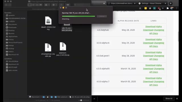This screenshot has height=102, width=182.
Task: Select the idealC-2020.2.2.dmg file
Action: point(48,23)
